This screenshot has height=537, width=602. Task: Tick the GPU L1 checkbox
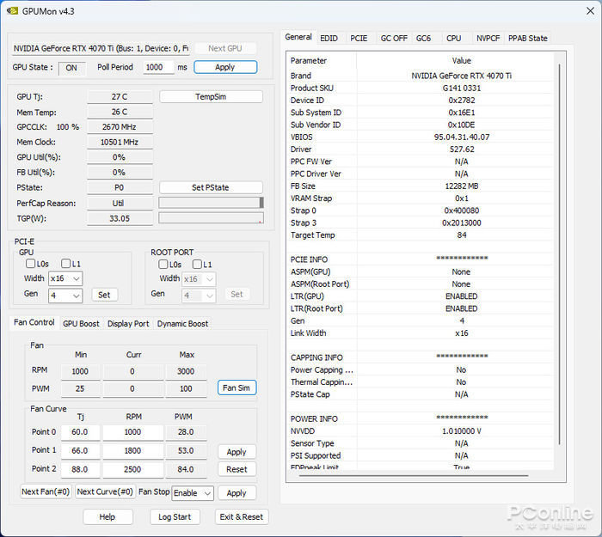click(64, 264)
